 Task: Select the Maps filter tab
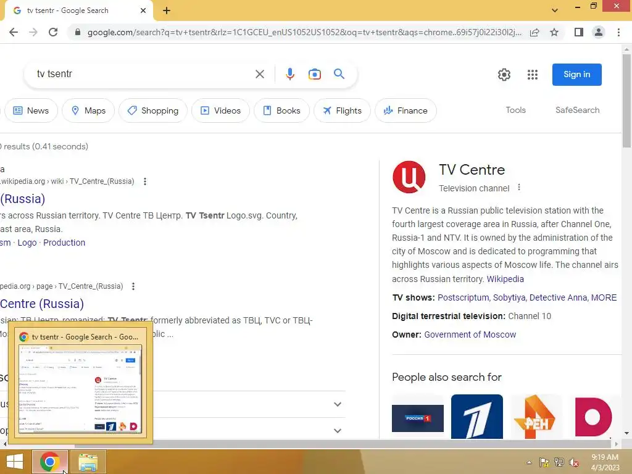pyautogui.click(x=88, y=110)
